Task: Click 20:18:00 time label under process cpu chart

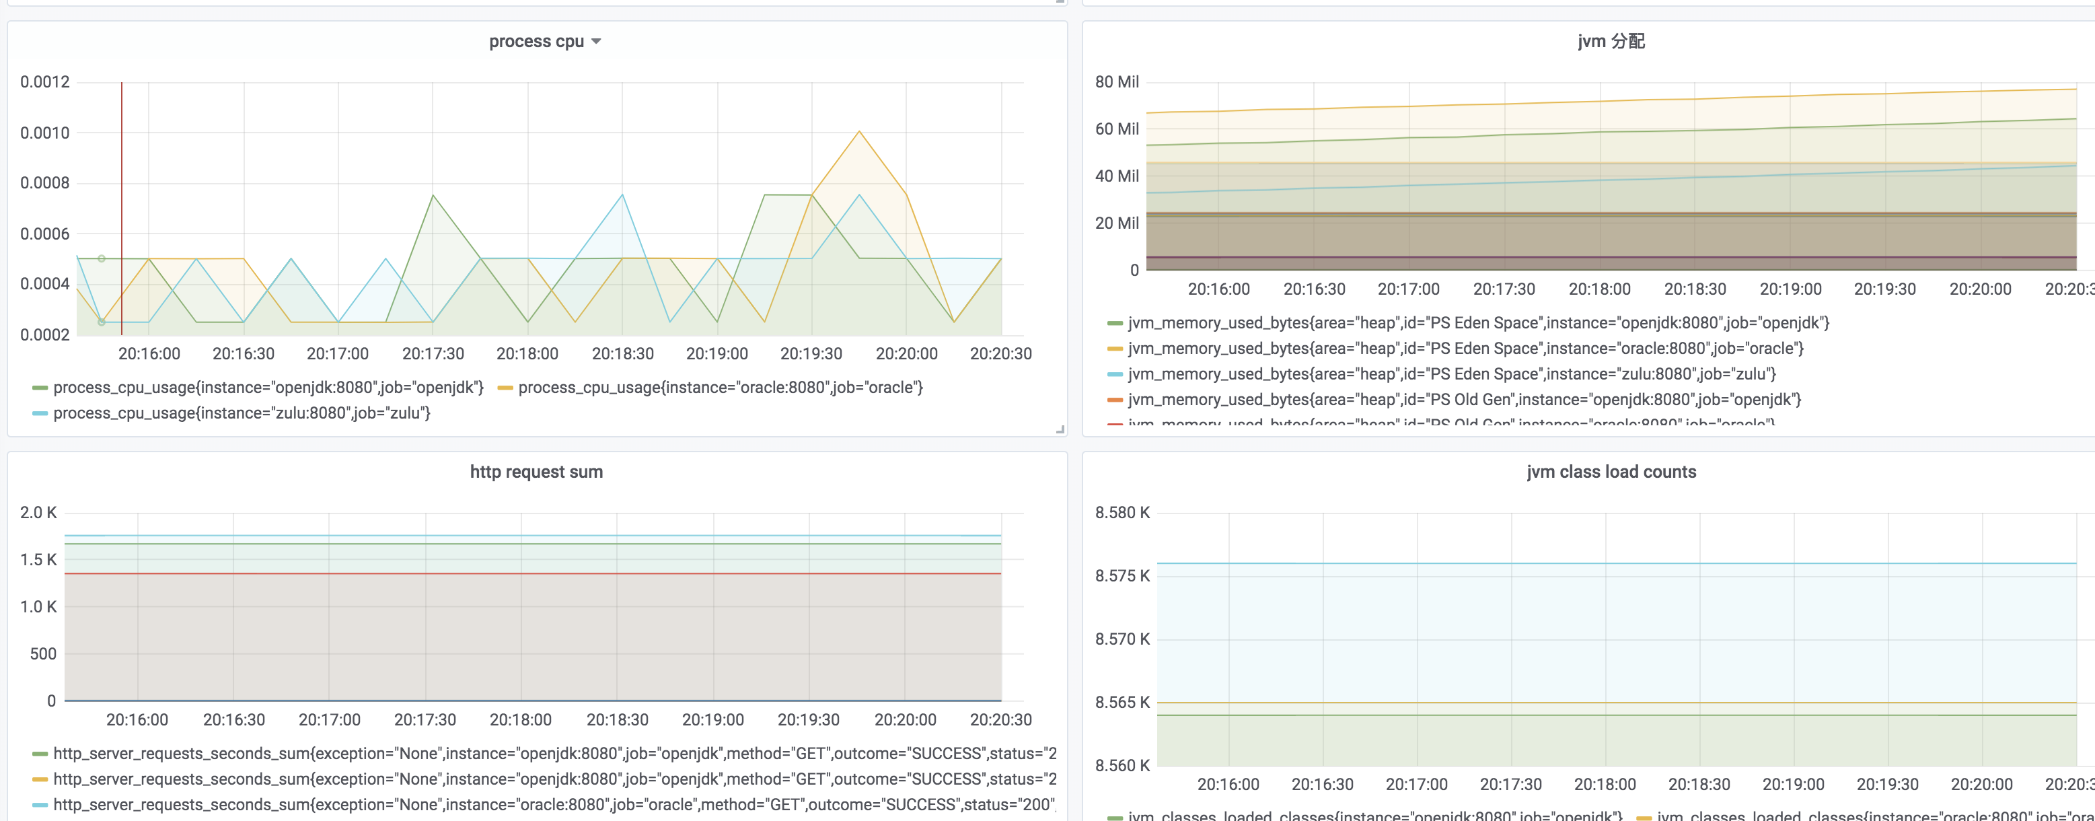Action: [x=527, y=354]
